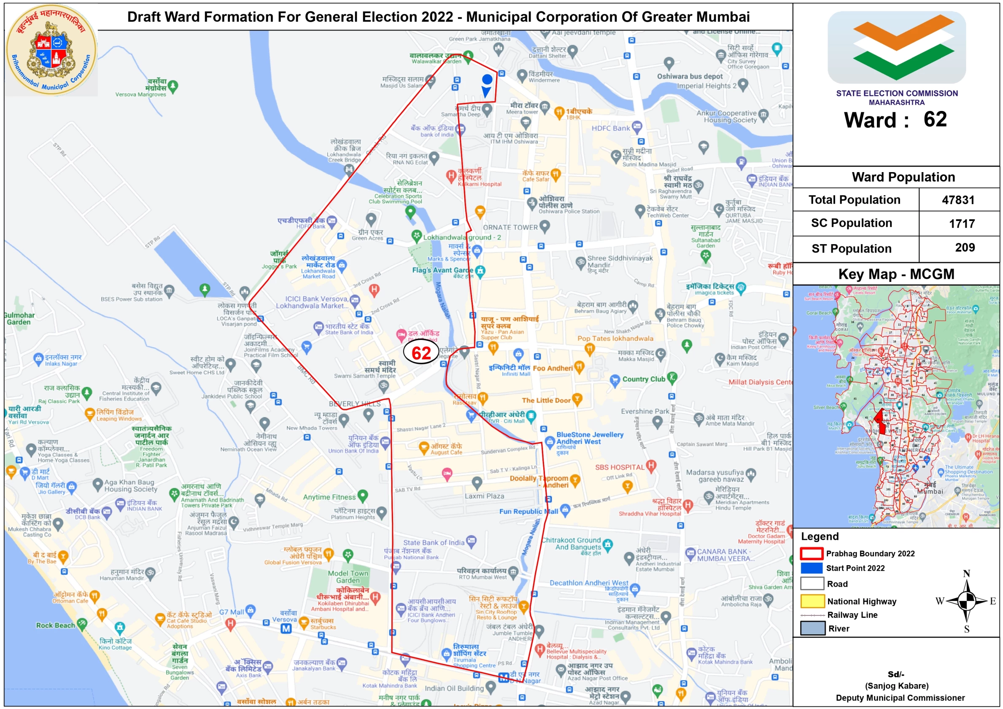
Task: Click the Fun Republic Mall pin
Action: (x=565, y=509)
